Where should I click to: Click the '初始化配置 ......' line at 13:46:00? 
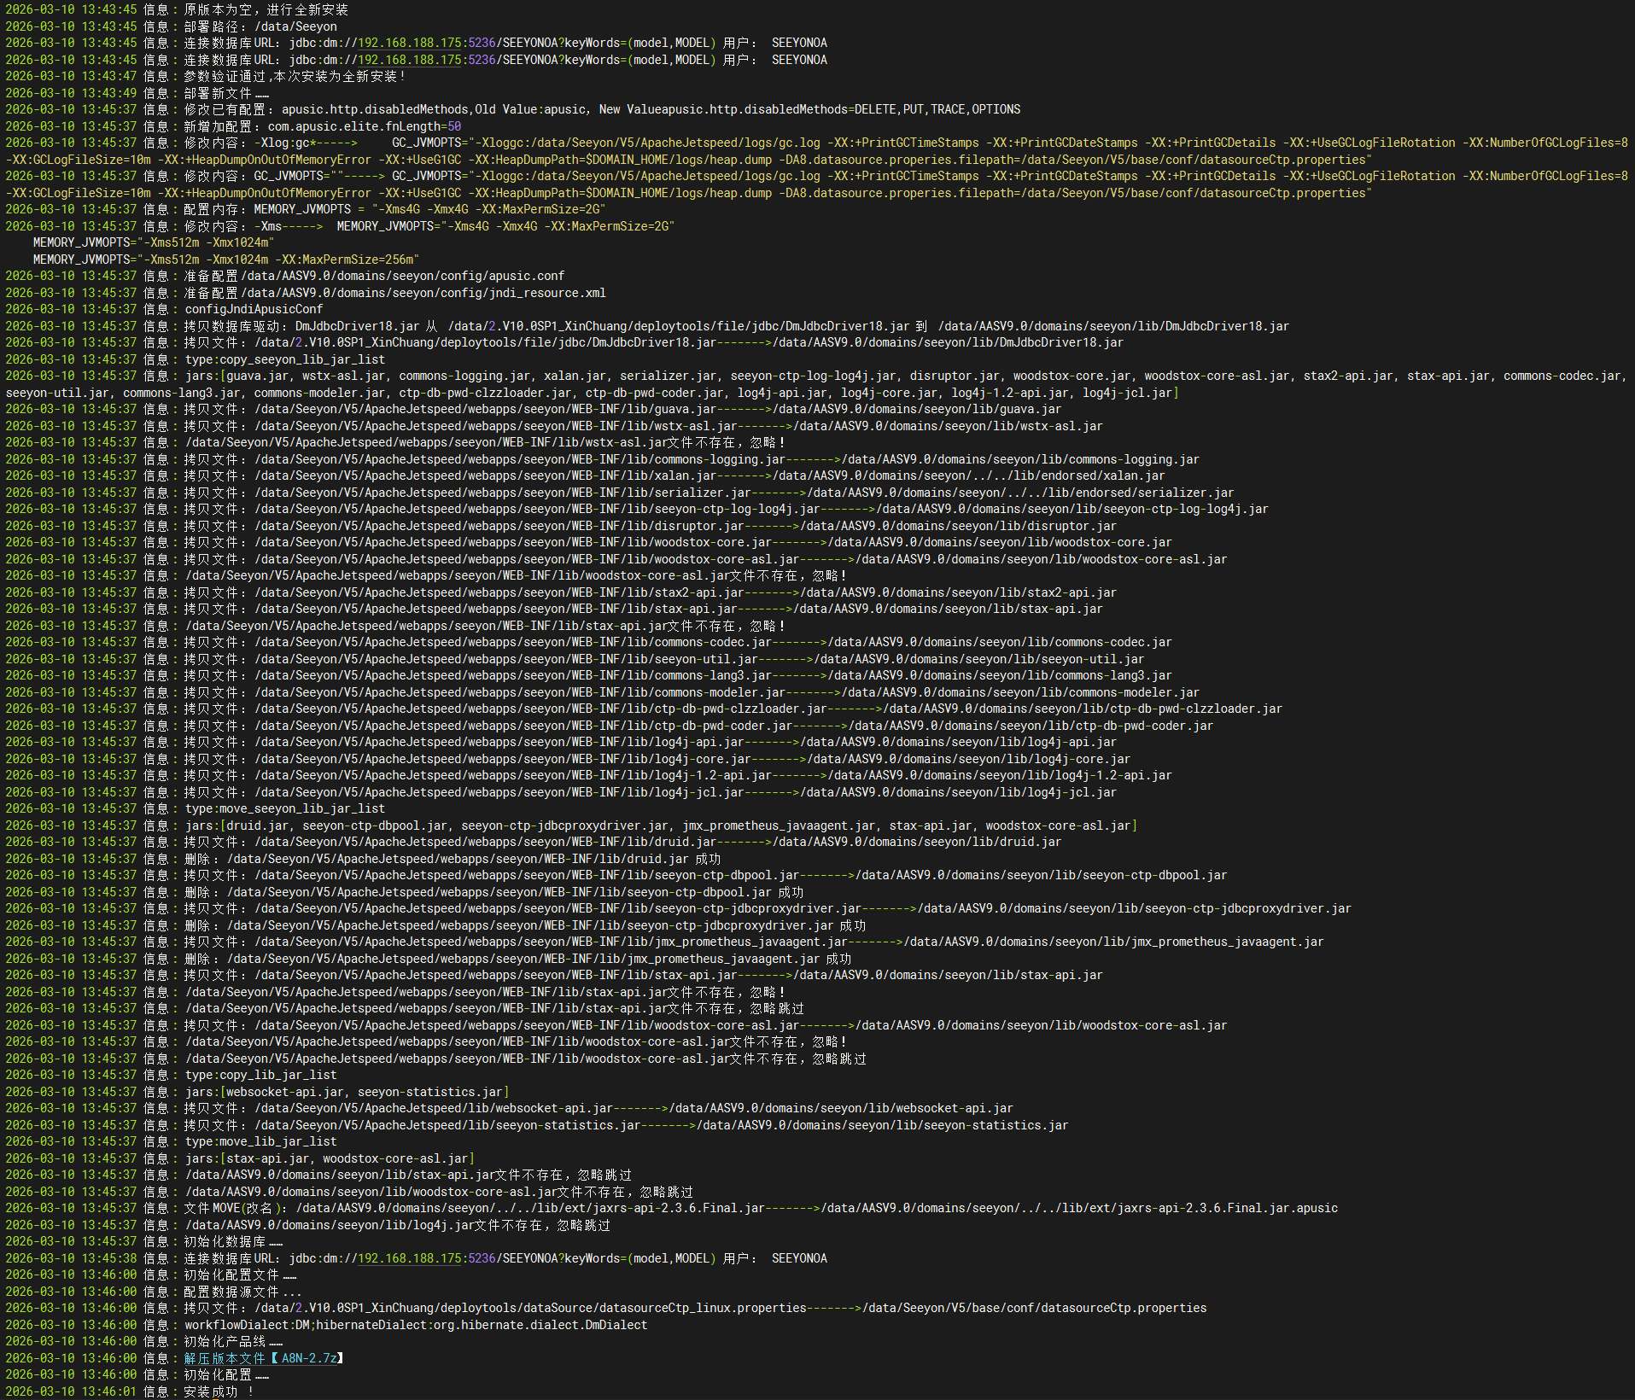click(226, 1374)
